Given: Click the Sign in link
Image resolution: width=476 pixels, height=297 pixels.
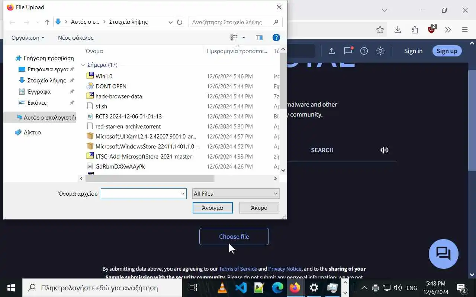Looking at the screenshot, I should click(x=413, y=51).
